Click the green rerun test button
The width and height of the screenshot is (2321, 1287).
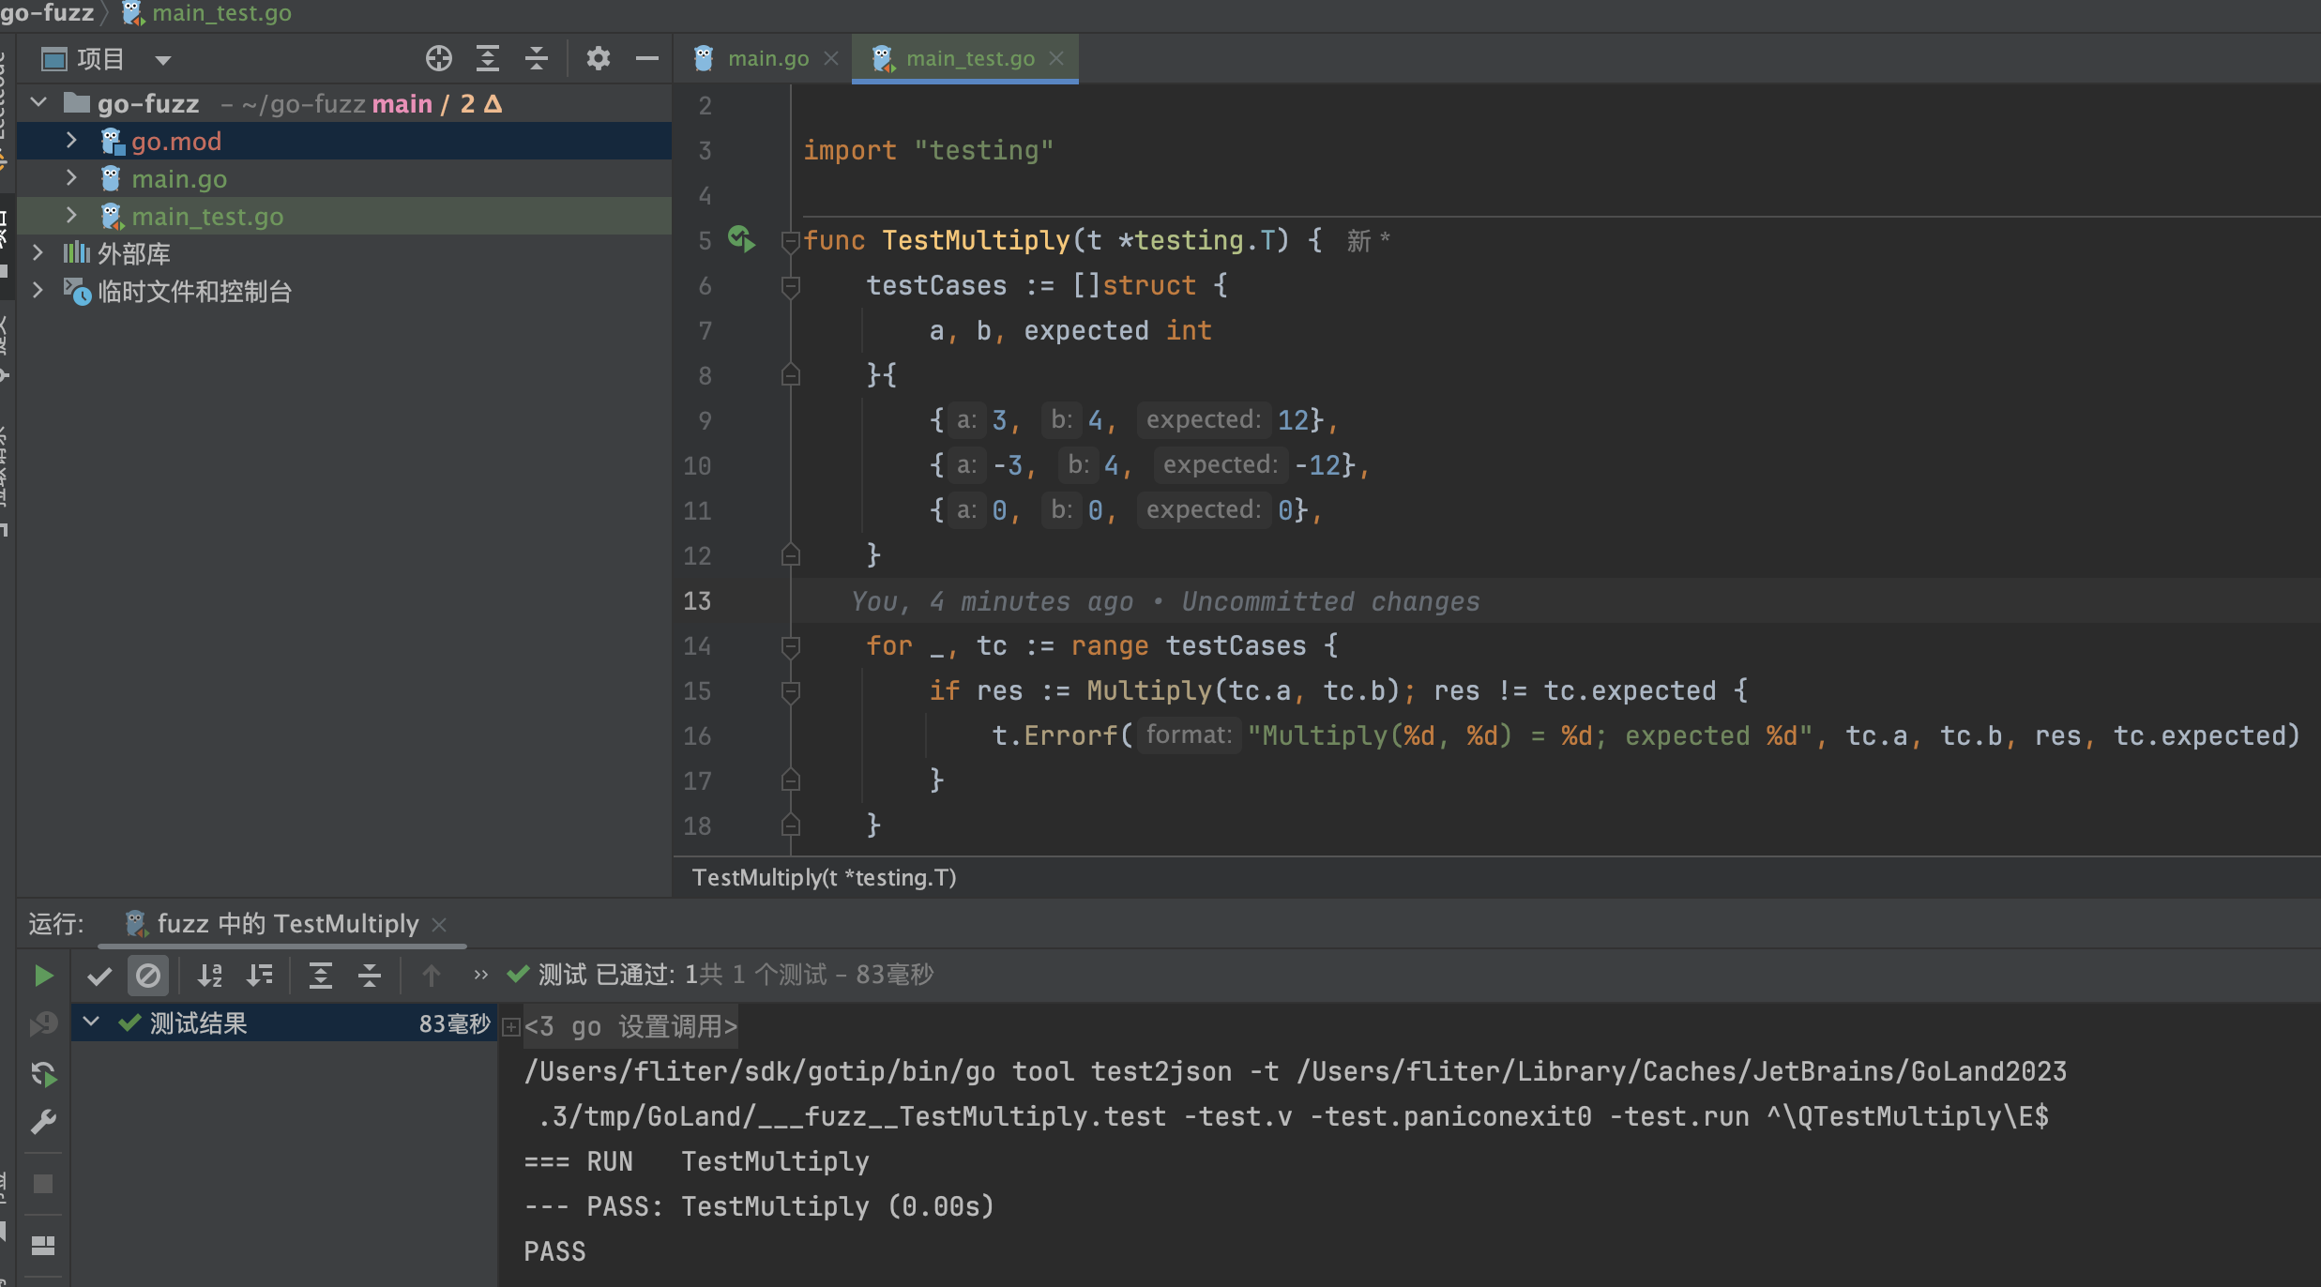[x=43, y=976]
